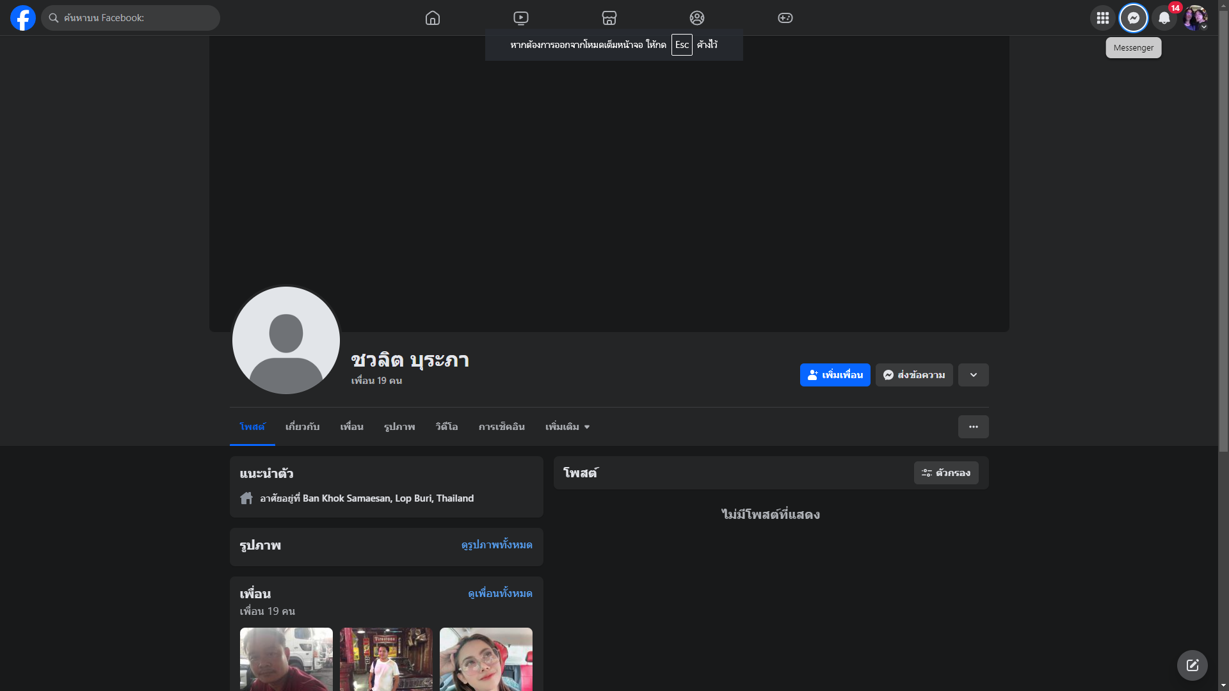Switch to the รูปภาพ tab
Image resolution: width=1229 pixels, height=691 pixels.
point(399,427)
